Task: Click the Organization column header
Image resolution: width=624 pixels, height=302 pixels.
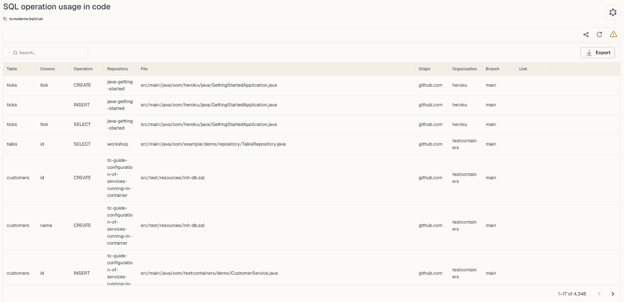Action: pos(464,69)
